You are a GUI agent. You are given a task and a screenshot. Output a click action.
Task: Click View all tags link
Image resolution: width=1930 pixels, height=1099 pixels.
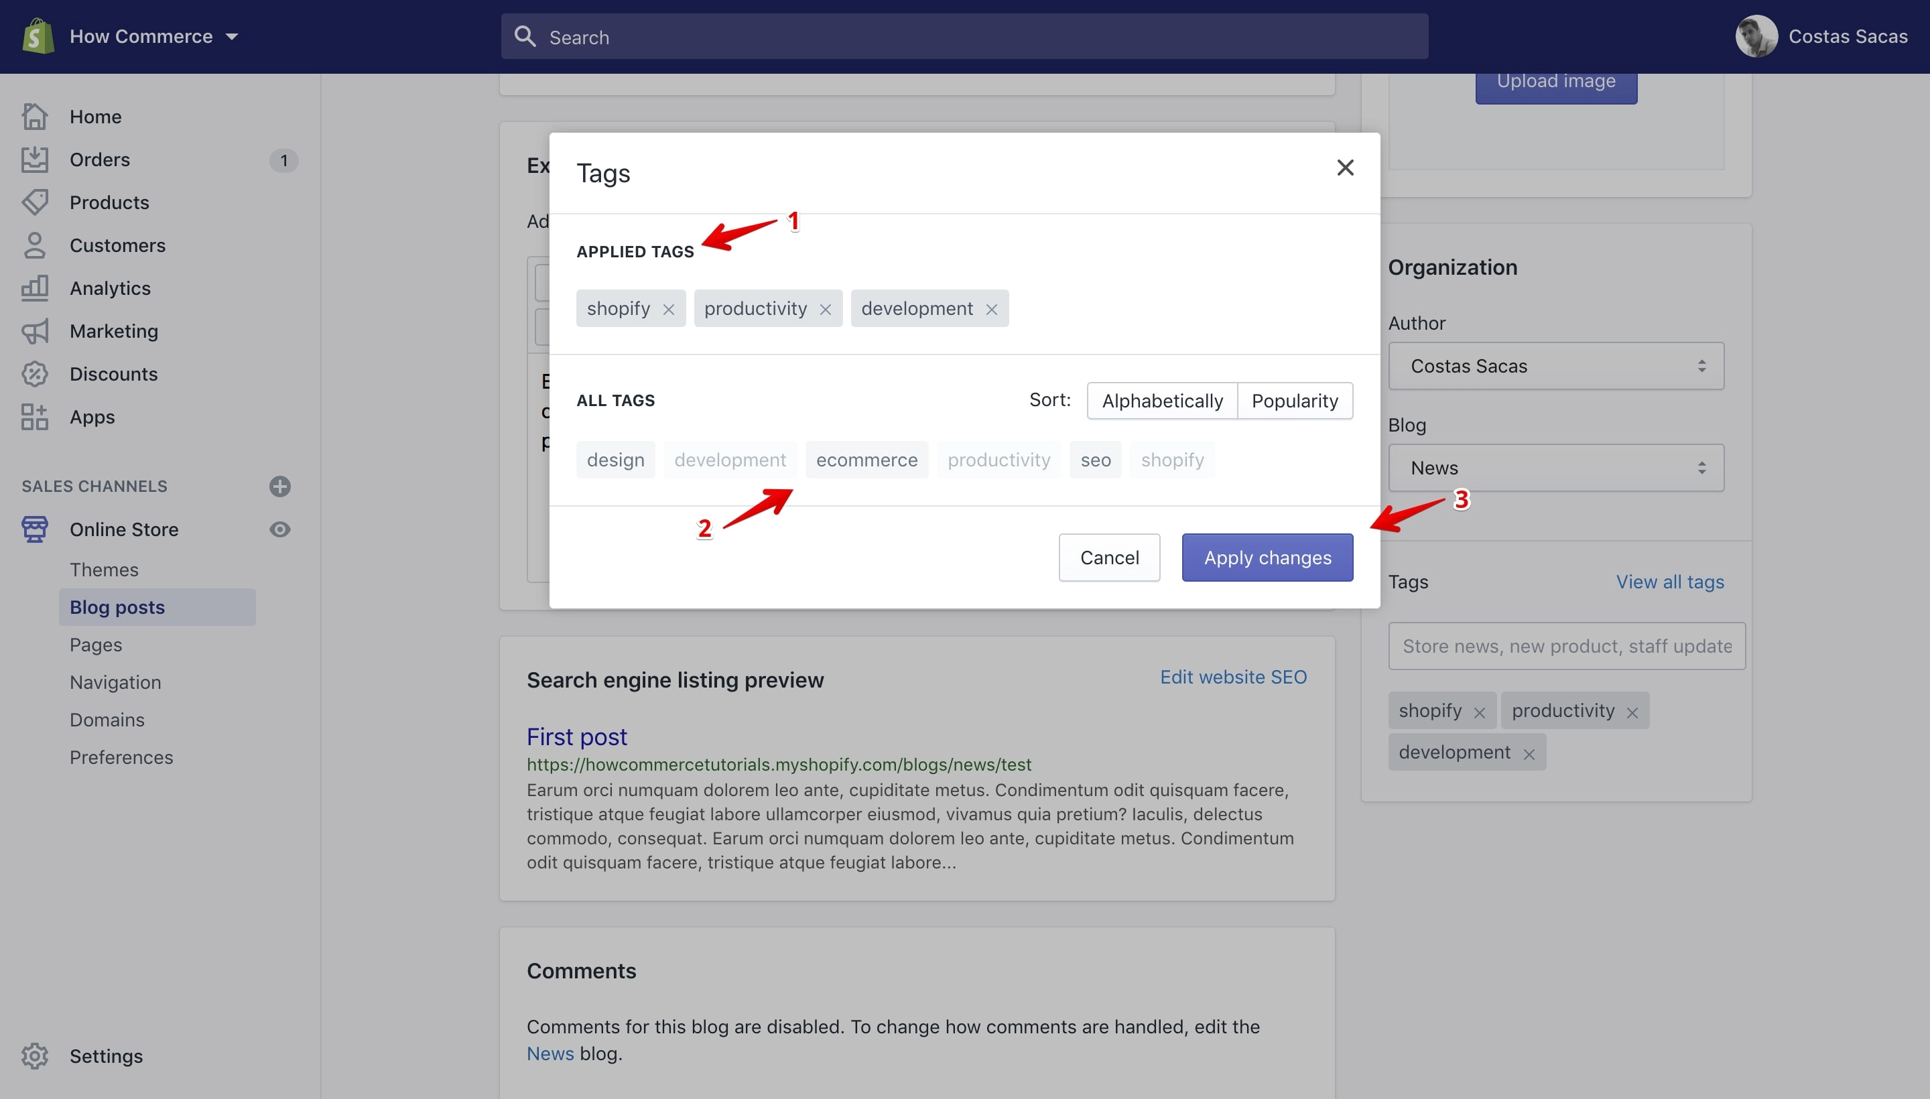point(1671,582)
